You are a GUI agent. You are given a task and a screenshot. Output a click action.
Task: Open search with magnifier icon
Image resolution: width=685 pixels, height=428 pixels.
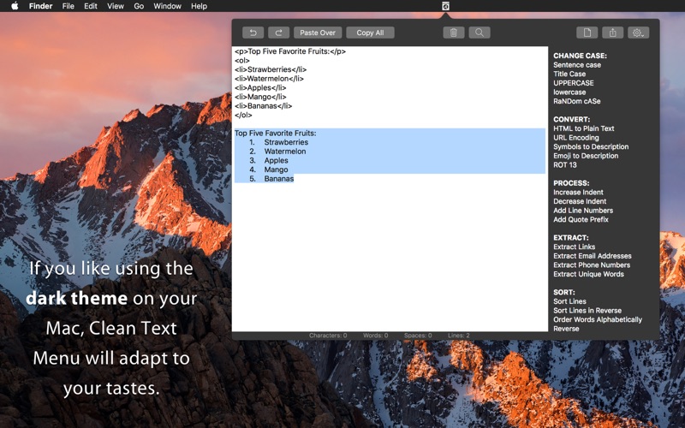coord(479,33)
